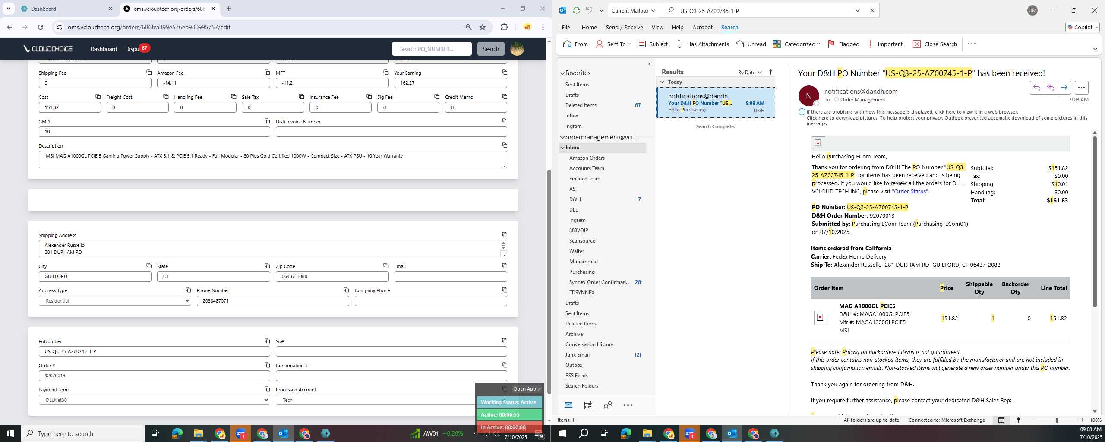Collapse the Today results group
The width and height of the screenshot is (1105, 442).
pos(663,82)
